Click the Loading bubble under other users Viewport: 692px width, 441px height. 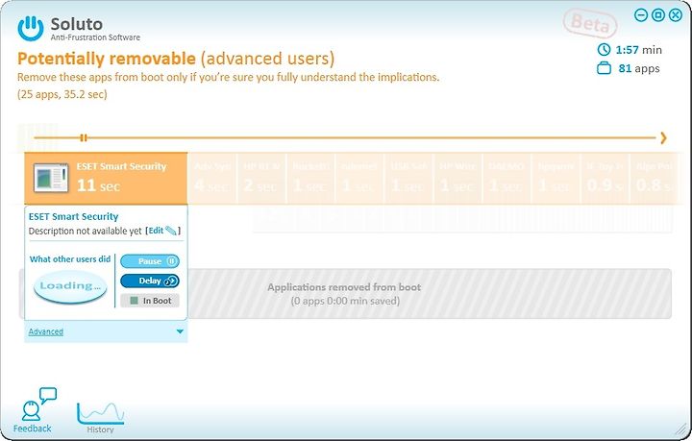pos(70,286)
